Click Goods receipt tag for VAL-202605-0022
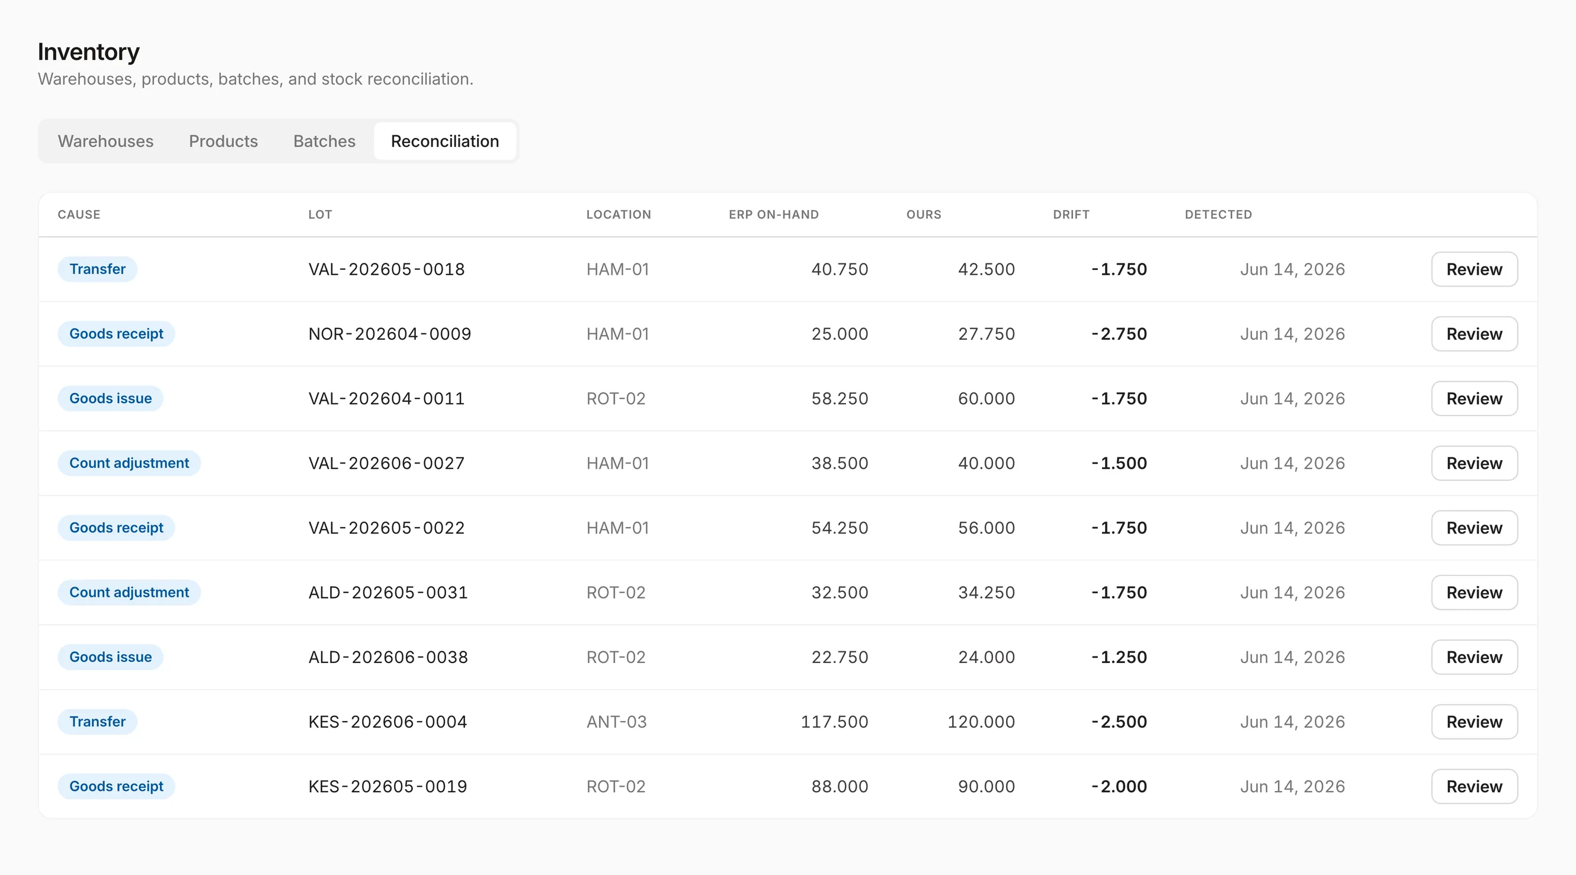 [x=116, y=527]
